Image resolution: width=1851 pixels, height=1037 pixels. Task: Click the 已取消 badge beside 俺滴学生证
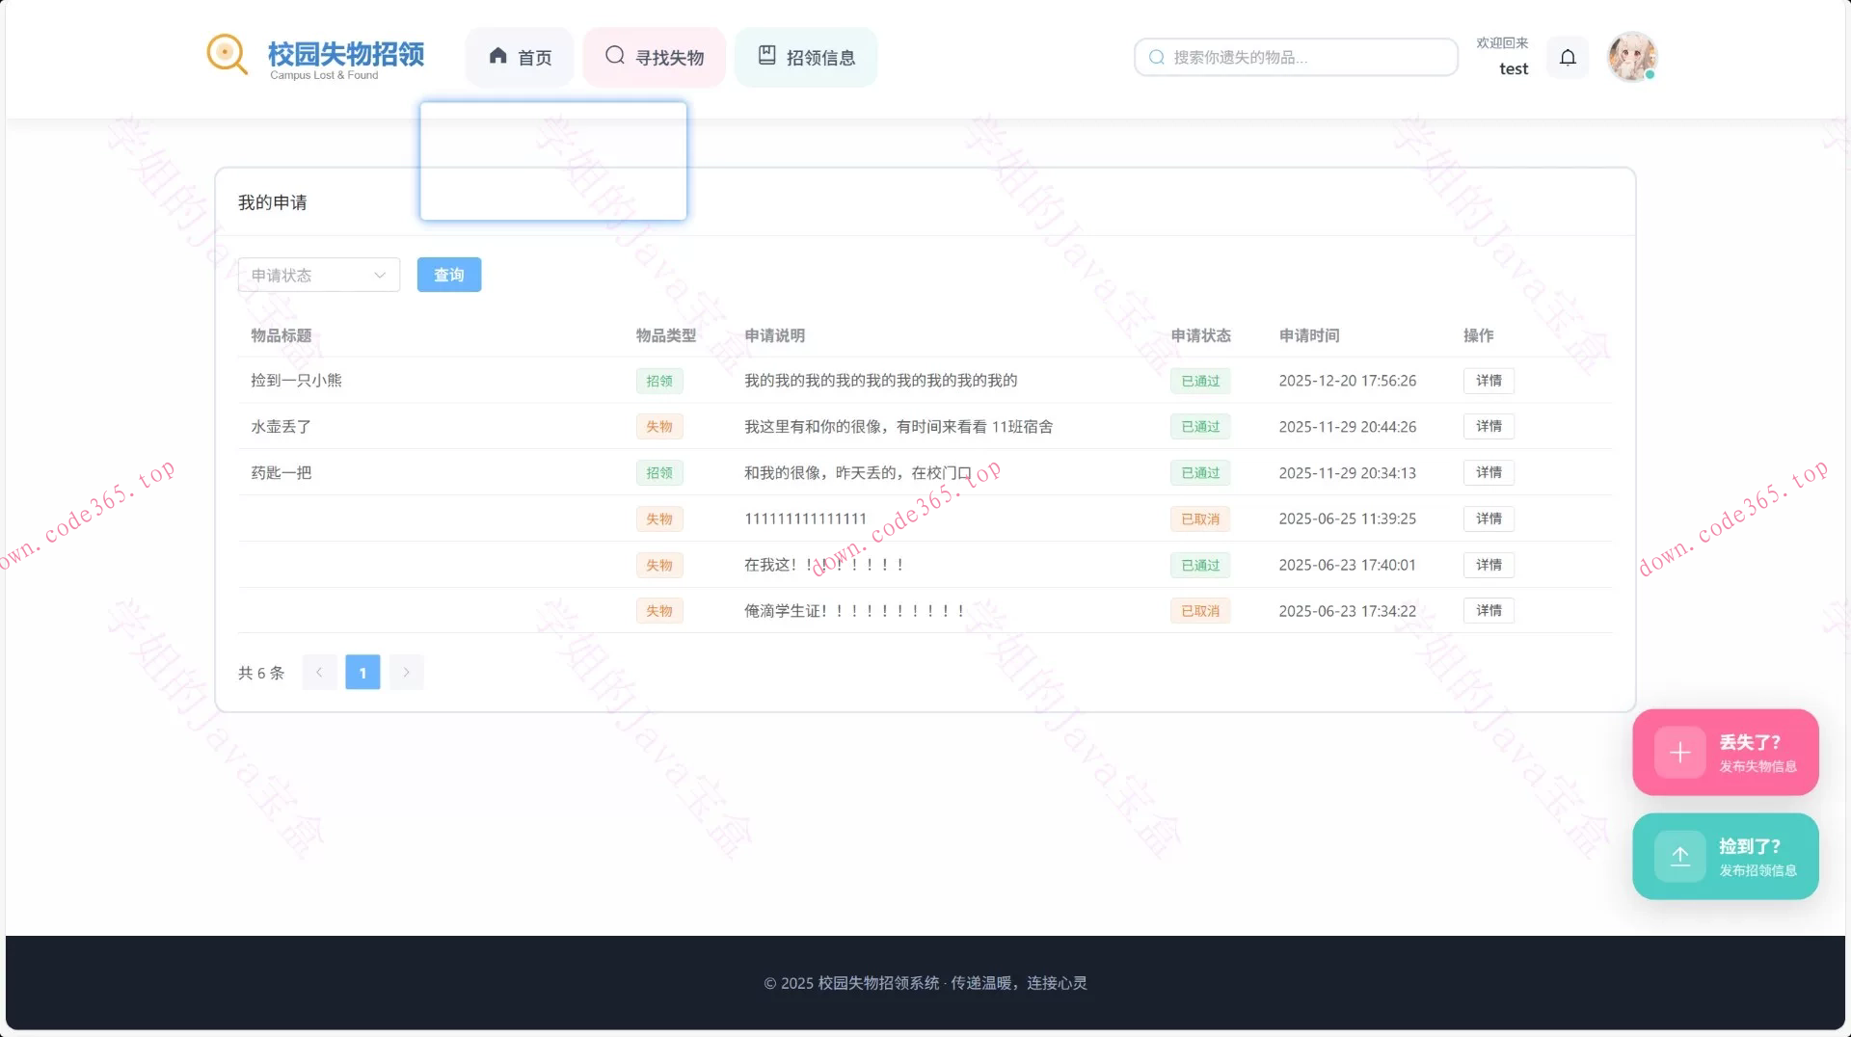pos(1199,610)
